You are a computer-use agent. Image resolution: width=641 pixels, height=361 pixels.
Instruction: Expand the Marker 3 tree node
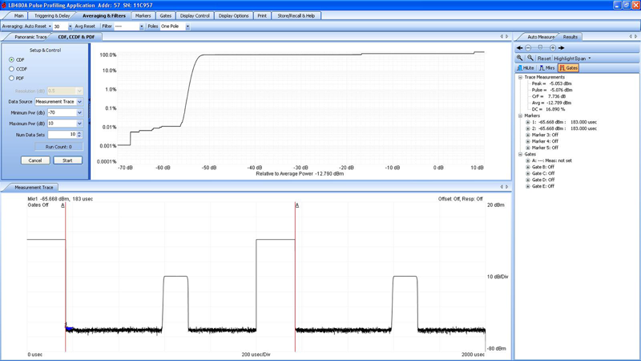tap(528, 135)
